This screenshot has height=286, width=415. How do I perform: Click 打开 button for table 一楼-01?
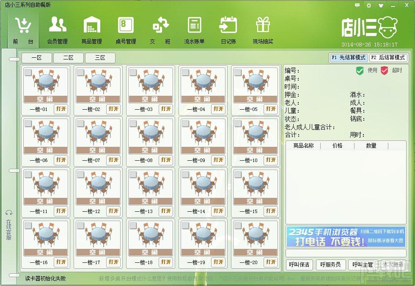point(61,109)
